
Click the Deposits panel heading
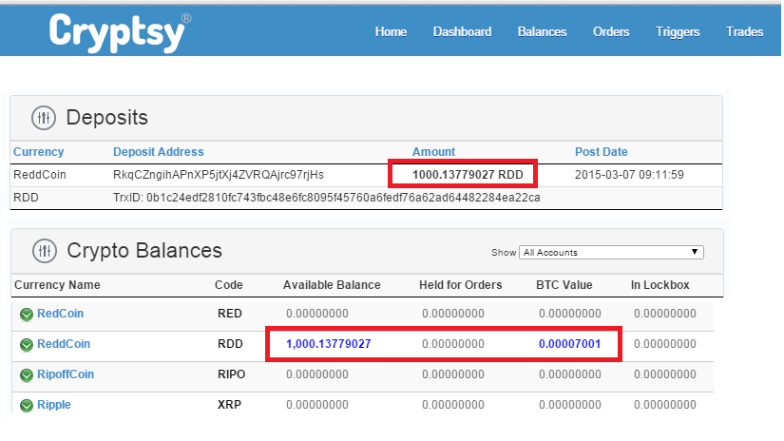tap(106, 118)
